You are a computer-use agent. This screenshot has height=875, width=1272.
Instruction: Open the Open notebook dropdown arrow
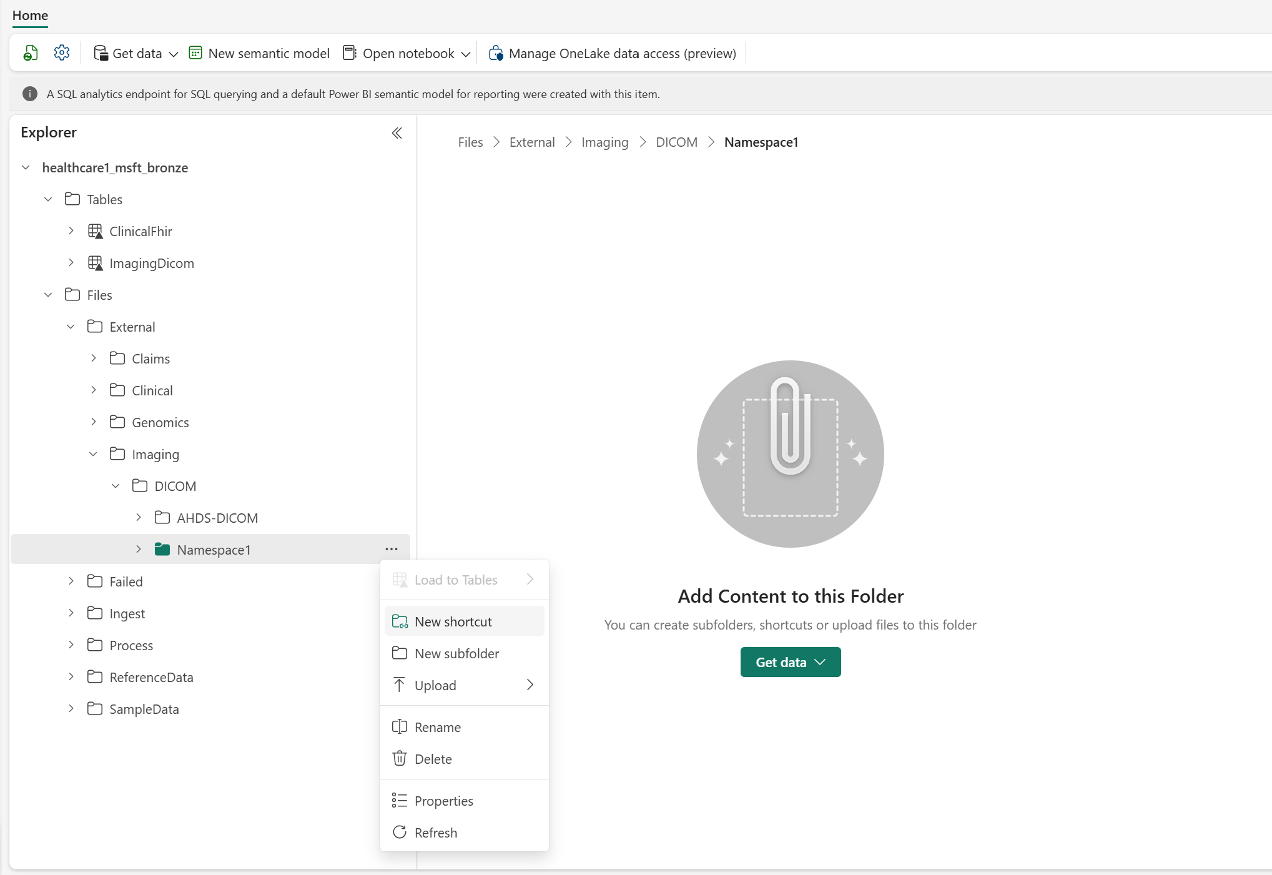[466, 54]
